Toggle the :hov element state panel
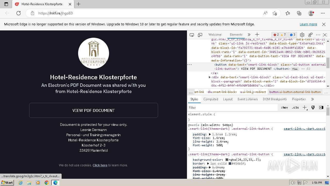This screenshot has width=330, height=186. click(x=284, y=107)
